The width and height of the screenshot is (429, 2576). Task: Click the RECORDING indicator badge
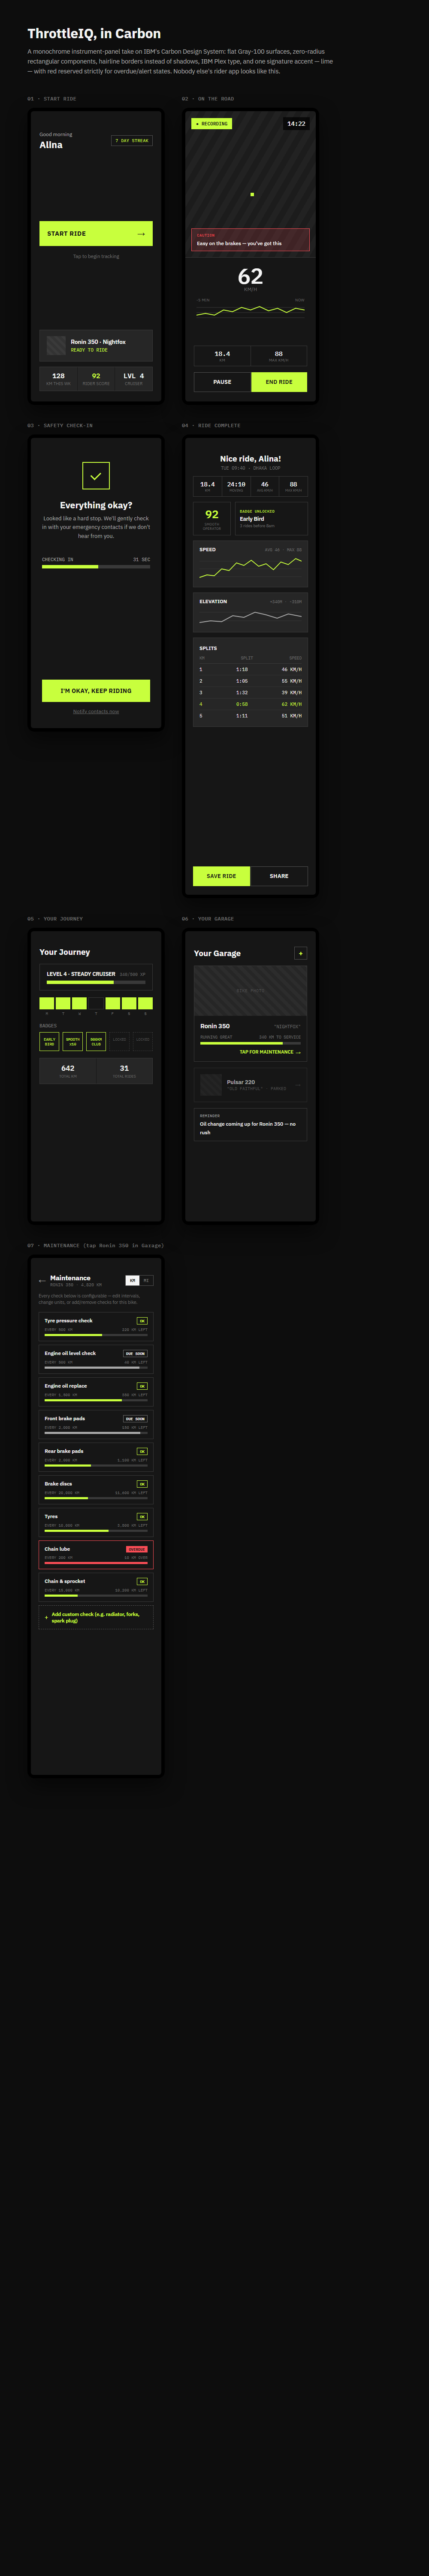(x=212, y=124)
